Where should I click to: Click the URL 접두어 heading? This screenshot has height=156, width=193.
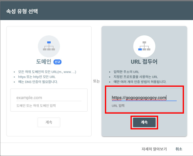[144, 62]
